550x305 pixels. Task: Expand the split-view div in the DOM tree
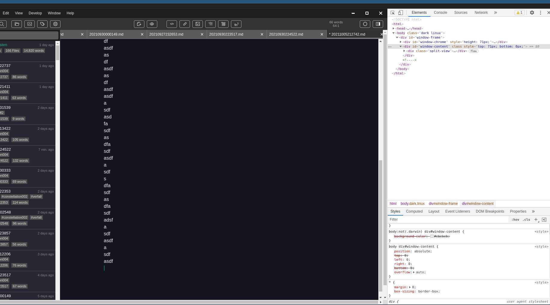pos(404,51)
